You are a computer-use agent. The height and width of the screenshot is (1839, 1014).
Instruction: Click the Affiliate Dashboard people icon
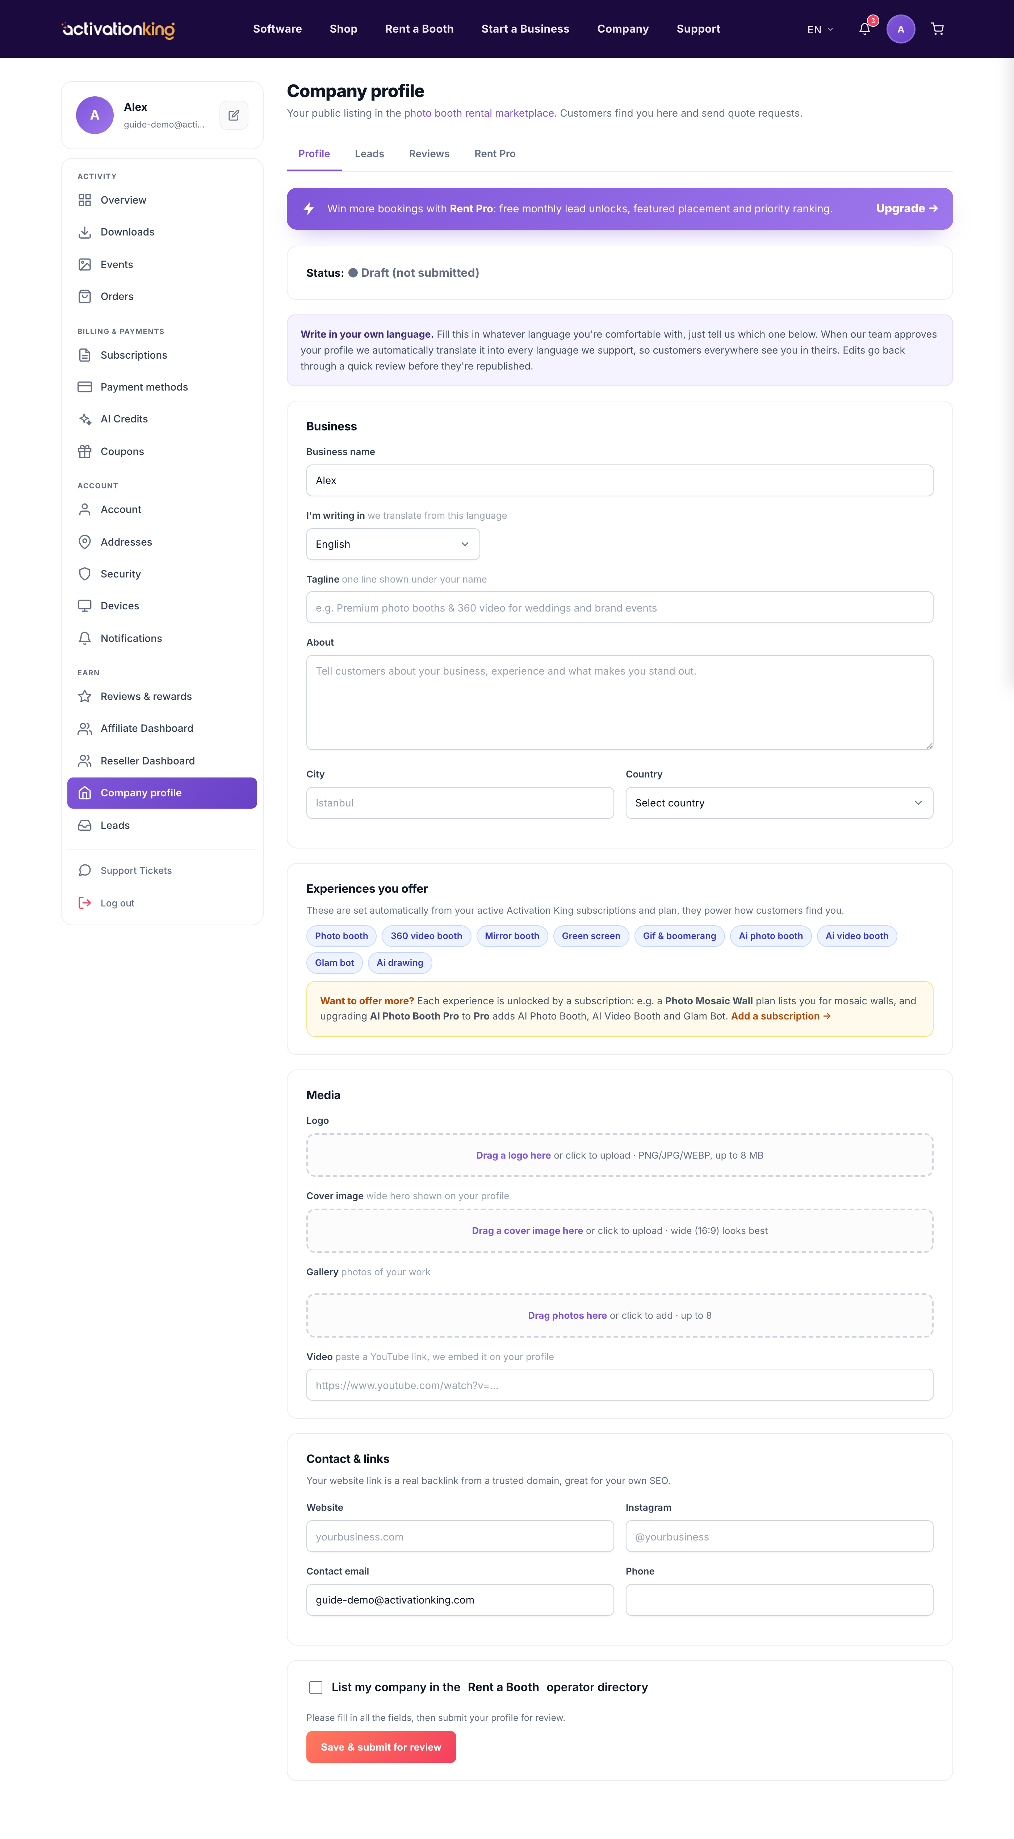(85, 728)
